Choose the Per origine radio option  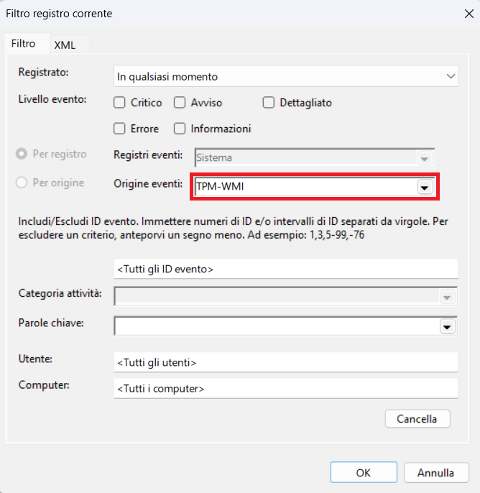pos(22,183)
